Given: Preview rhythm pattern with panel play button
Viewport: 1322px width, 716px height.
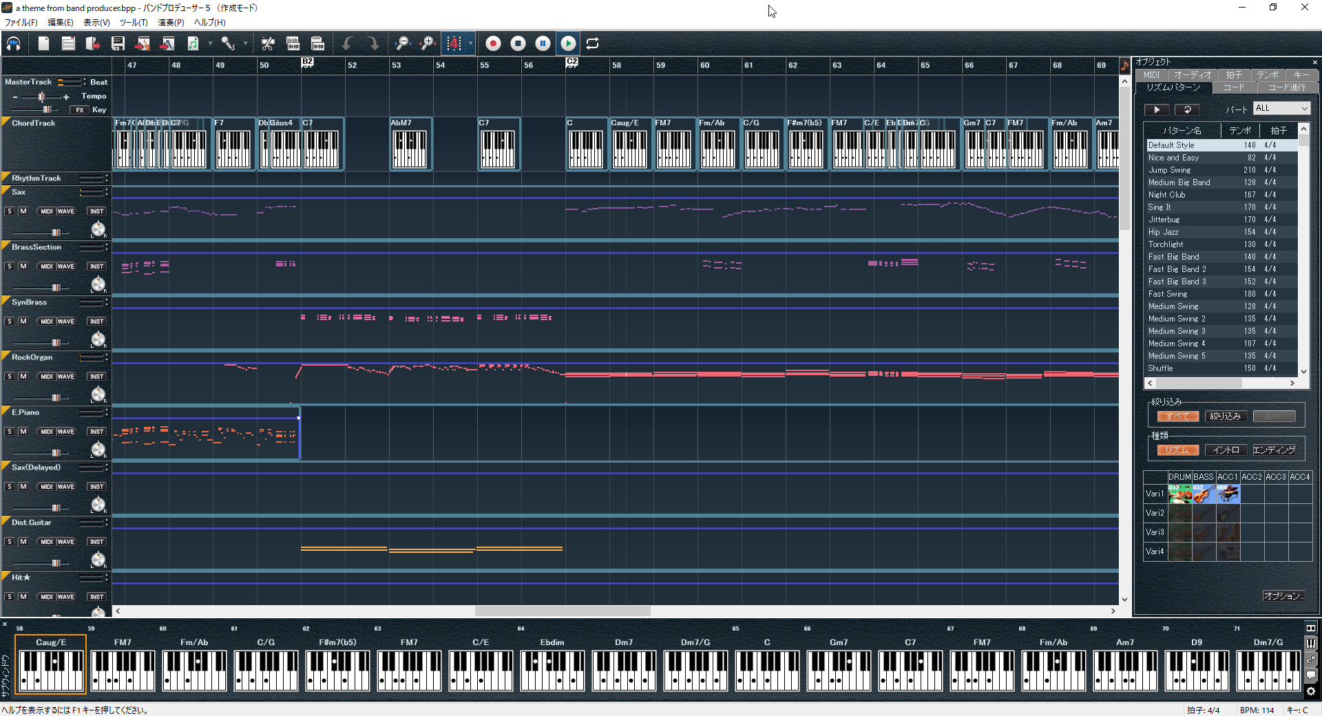Looking at the screenshot, I should pyautogui.click(x=1157, y=109).
